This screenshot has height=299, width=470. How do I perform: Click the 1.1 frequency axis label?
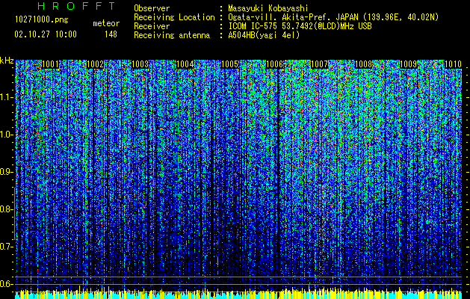[x=7, y=97]
